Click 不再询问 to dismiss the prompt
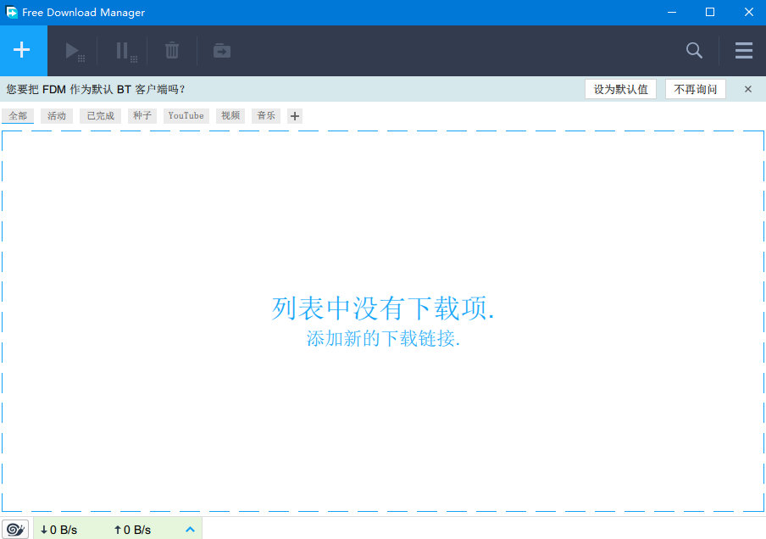This screenshot has height=539, width=766. [x=695, y=89]
